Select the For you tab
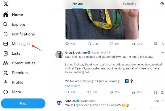This screenshot has height=111, width=165. coord(78,4)
